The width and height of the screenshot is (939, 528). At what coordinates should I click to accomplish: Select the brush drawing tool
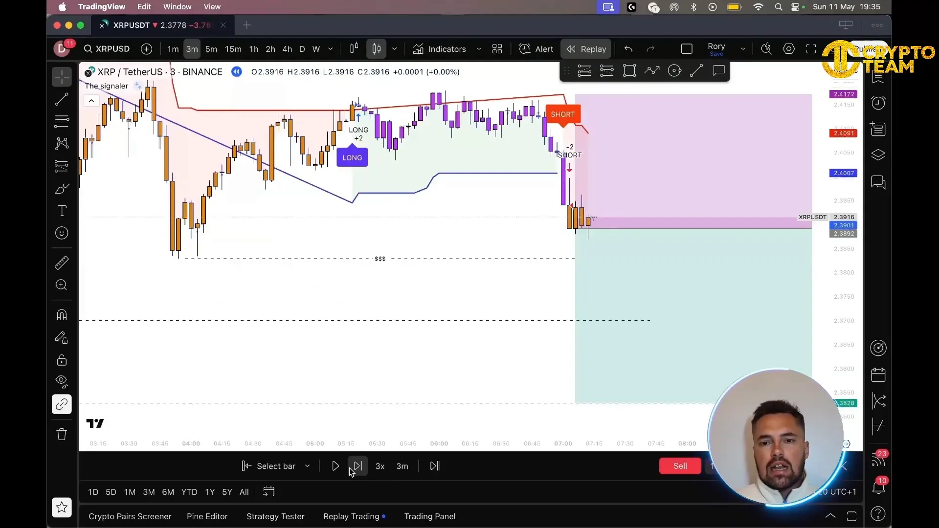[62, 189]
